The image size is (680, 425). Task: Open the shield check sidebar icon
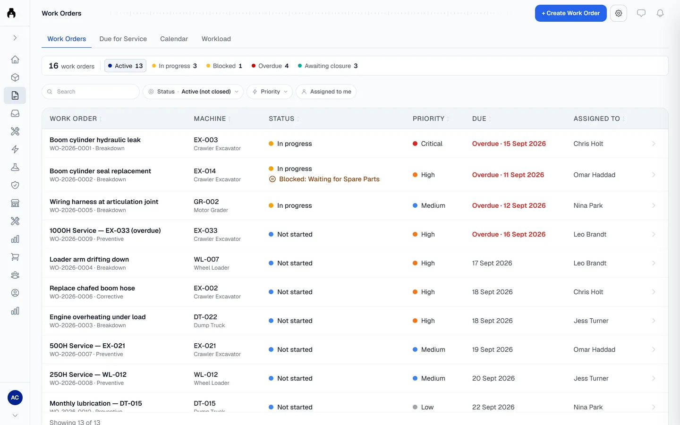[x=15, y=185]
